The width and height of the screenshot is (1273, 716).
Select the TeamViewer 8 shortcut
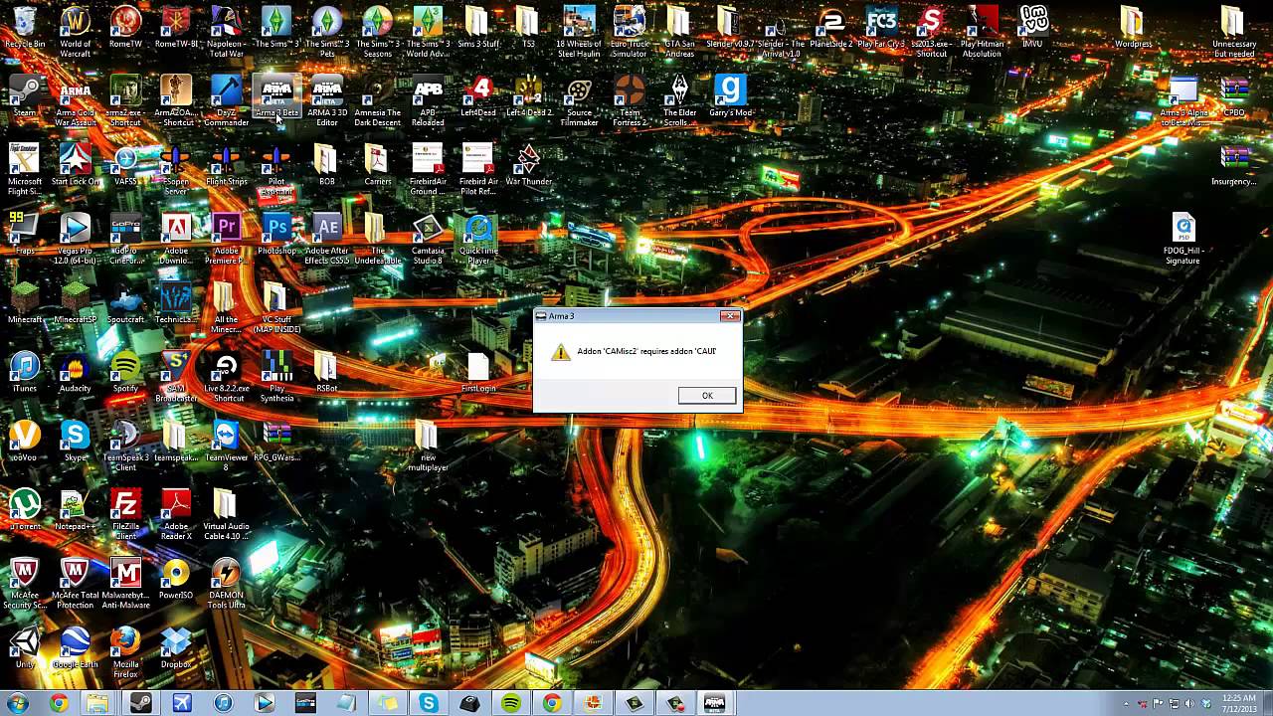(226, 445)
